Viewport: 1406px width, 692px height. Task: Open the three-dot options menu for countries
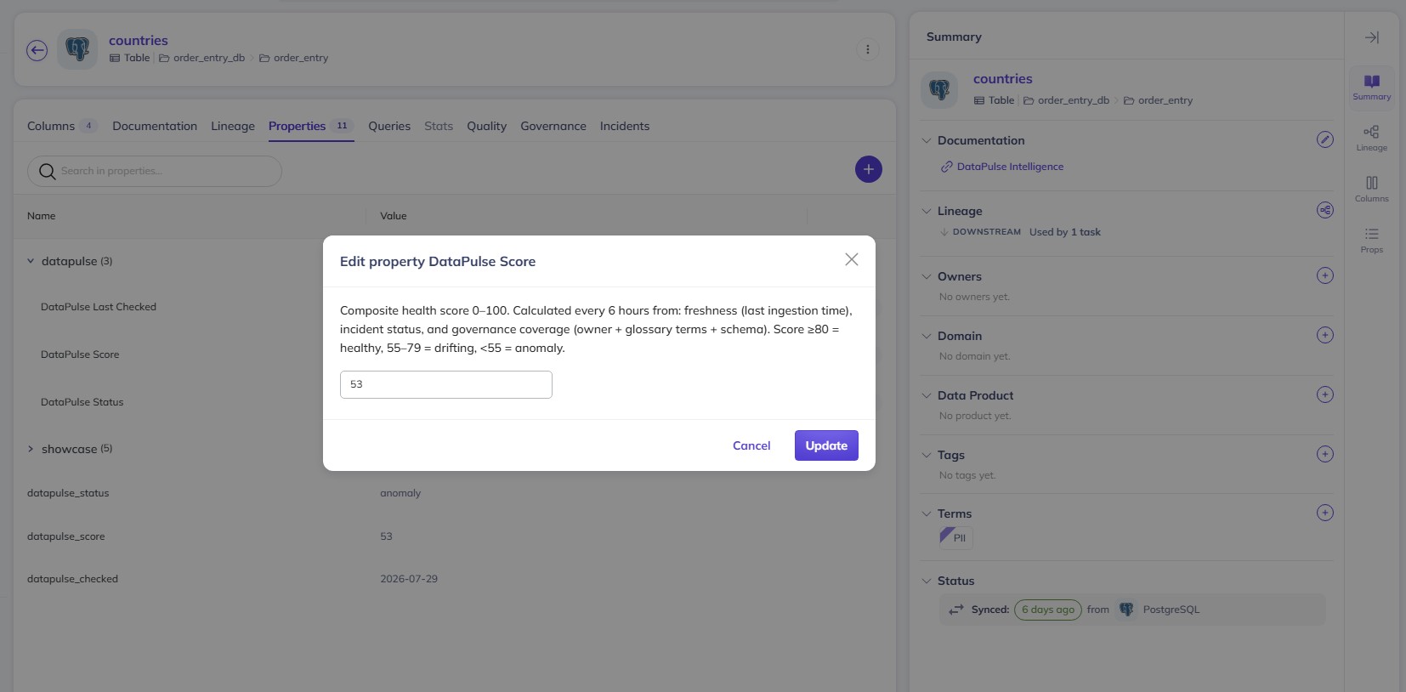coord(867,49)
